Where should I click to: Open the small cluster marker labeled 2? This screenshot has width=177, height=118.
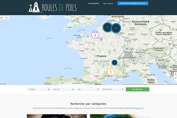click(114, 62)
